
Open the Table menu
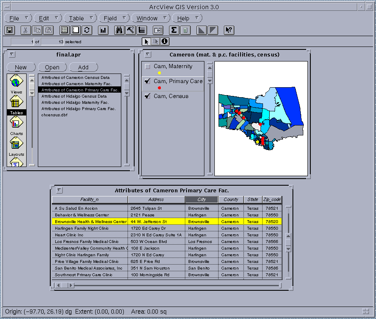[x=80, y=18]
